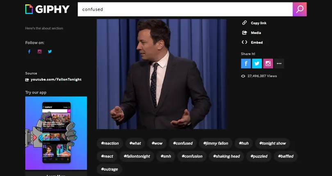Open the GIPHY home logo
This screenshot has width=332, height=176.
pyautogui.click(x=47, y=9)
